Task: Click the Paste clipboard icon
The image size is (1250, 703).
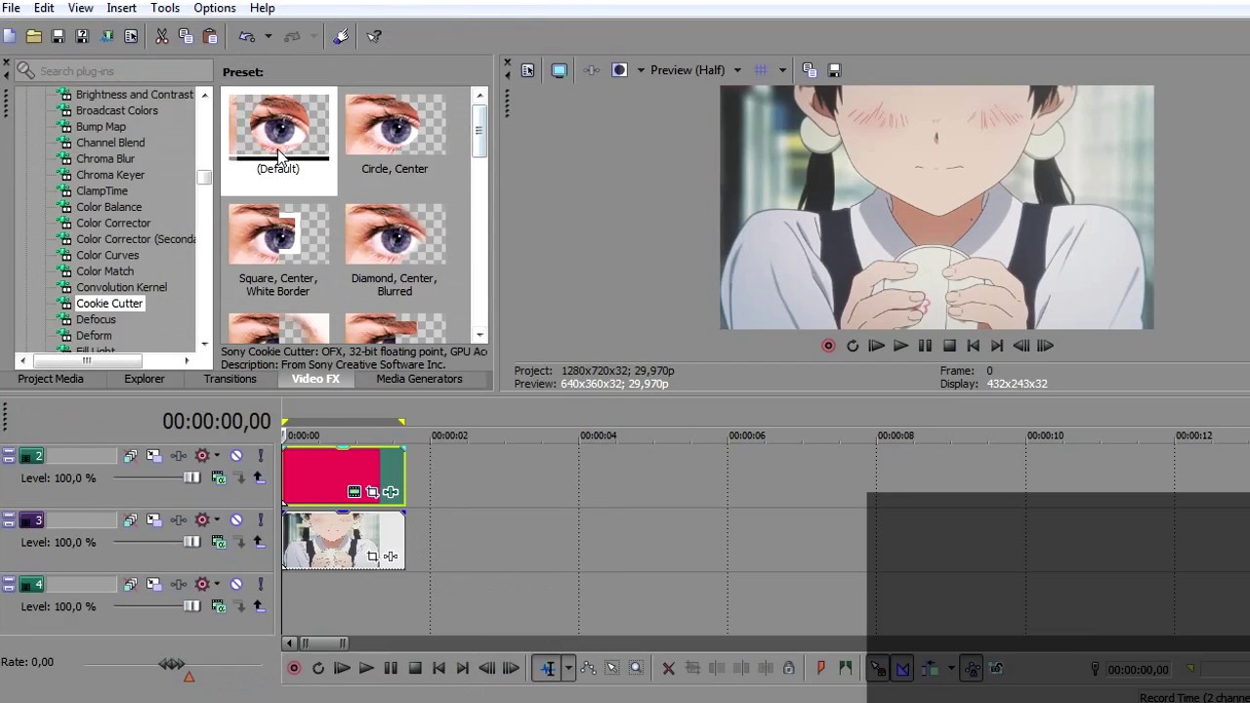Action: click(210, 36)
